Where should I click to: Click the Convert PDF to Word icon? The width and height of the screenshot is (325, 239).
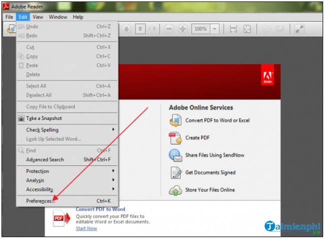(175, 120)
